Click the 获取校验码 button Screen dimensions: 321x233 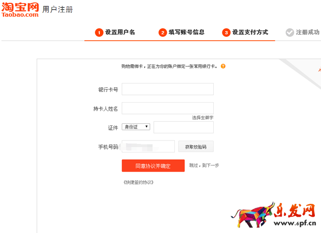(195, 147)
